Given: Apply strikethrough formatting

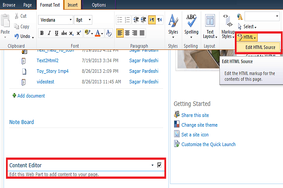Looking at the screenshot, I should (x=64, y=33).
